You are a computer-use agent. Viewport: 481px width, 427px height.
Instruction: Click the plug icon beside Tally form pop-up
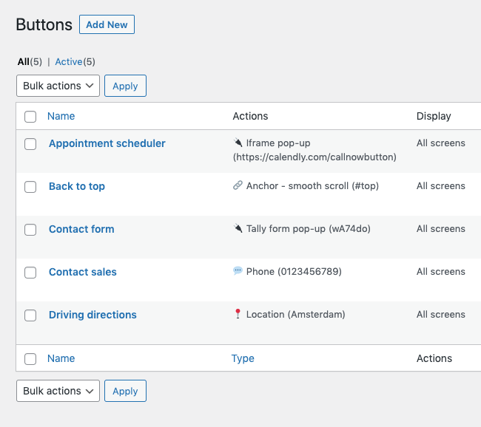[x=238, y=228]
